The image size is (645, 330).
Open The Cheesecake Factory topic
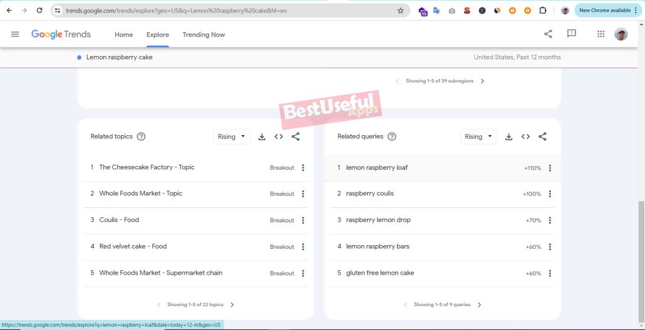[147, 167]
